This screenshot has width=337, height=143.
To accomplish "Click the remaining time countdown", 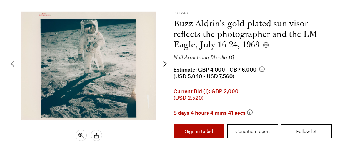I will coord(209,113).
